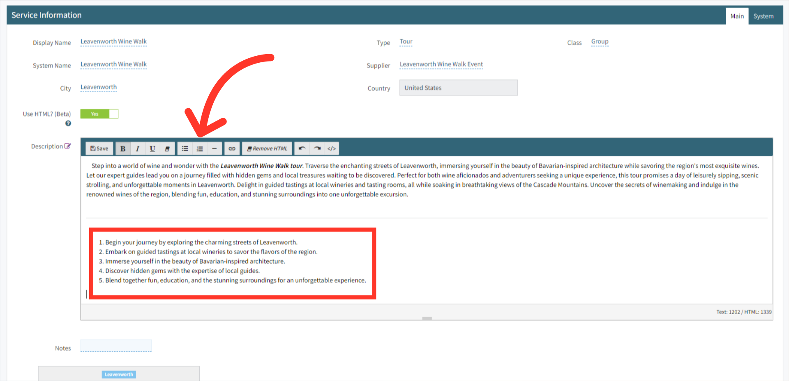Click list item 'Immerse yourself in the beauty'
This screenshot has width=789, height=381.
click(x=195, y=261)
